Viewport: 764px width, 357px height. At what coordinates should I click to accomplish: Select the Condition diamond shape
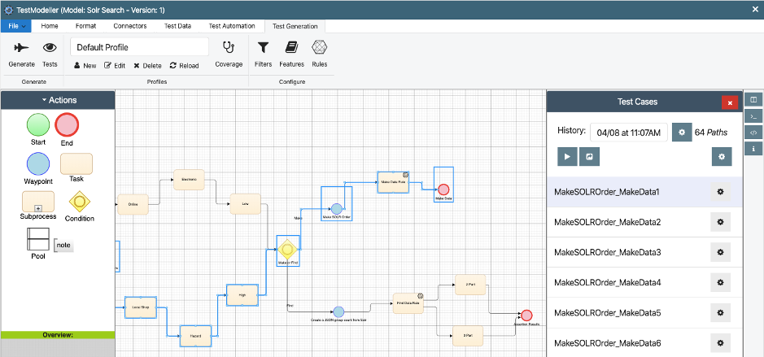point(79,201)
